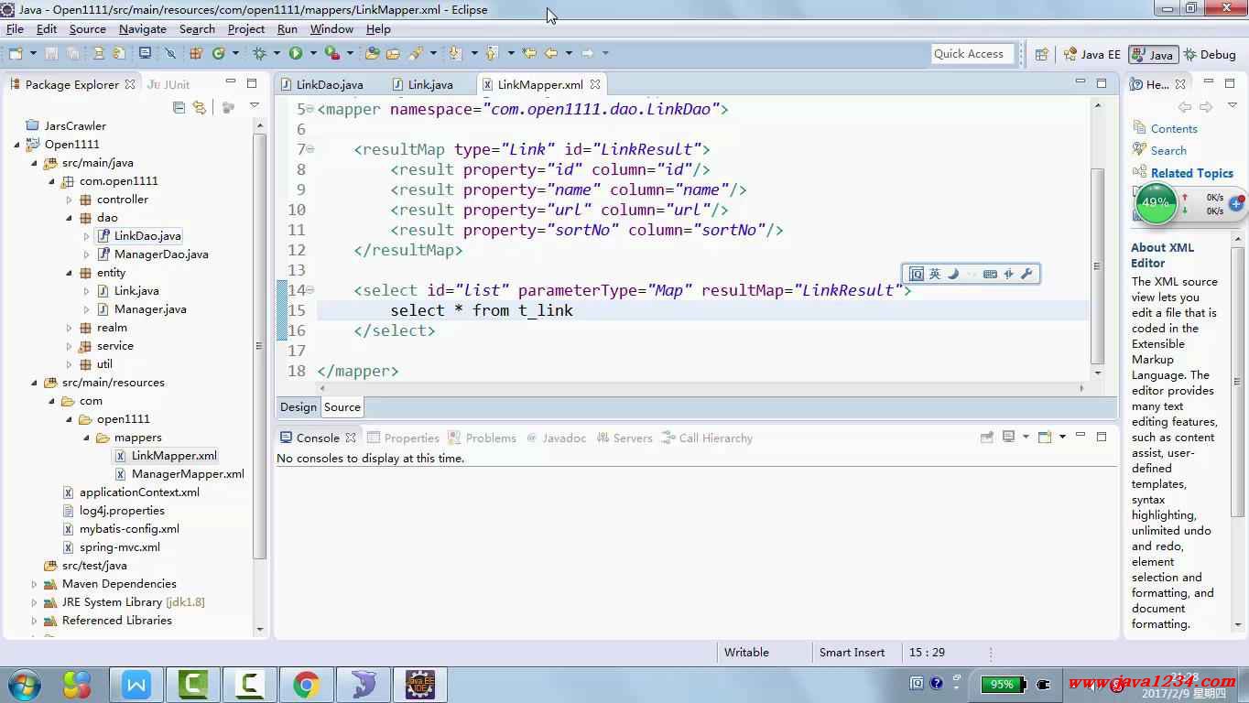Click the Search flashlight toolbar icon
The height and width of the screenshot is (703, 1249).
(x=417, y=54)
